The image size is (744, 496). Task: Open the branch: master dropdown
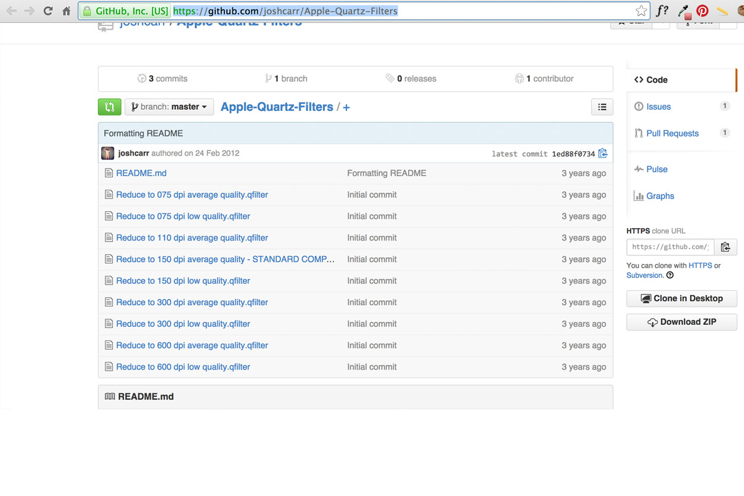coord(169,107)
